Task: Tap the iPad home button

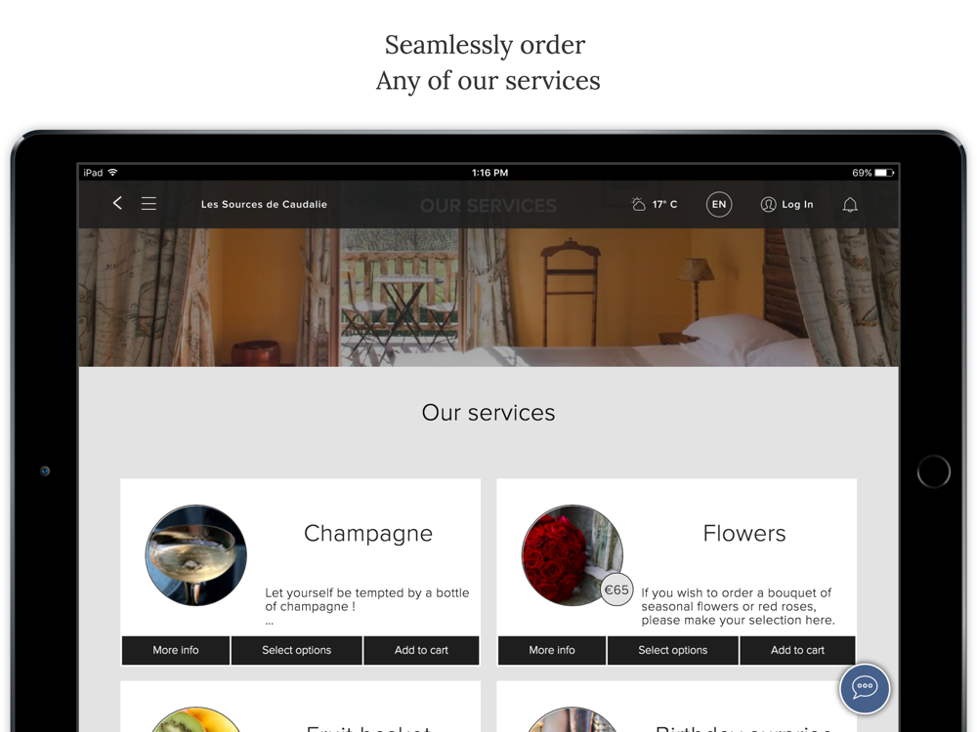Action: pyautogui.click(x=933, y=471)
